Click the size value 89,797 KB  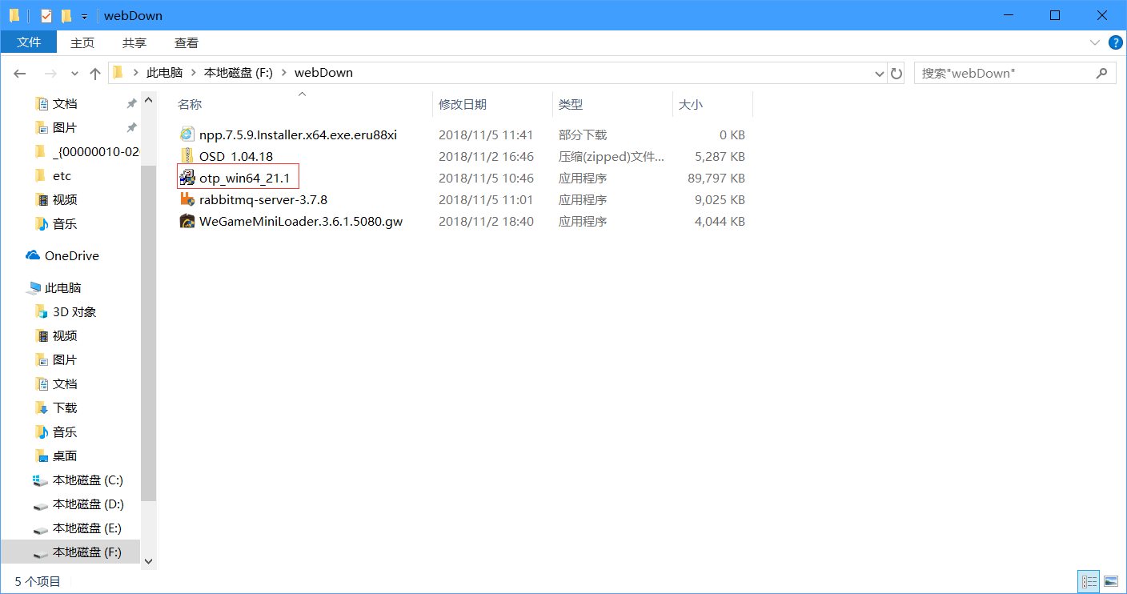tap(716, 178)
